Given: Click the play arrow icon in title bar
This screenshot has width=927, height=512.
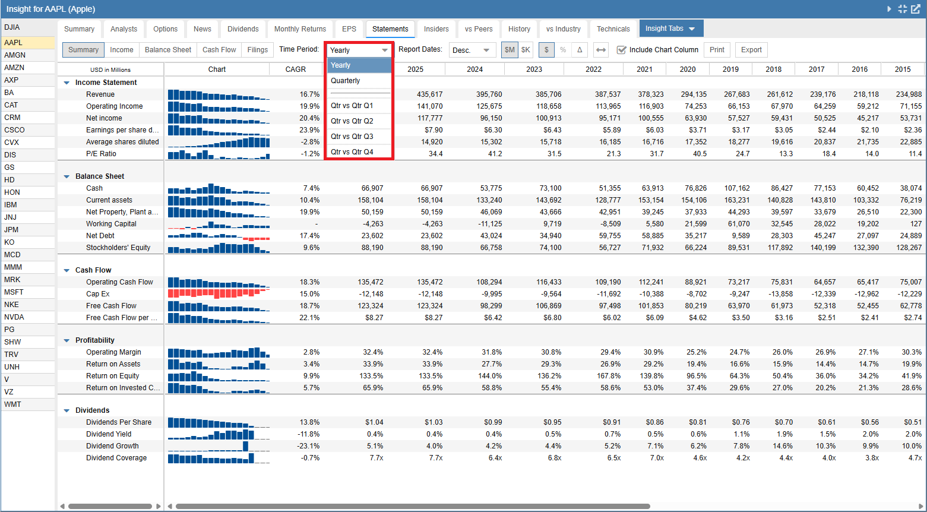Looking at the screenshot, I should pos(889,9).
